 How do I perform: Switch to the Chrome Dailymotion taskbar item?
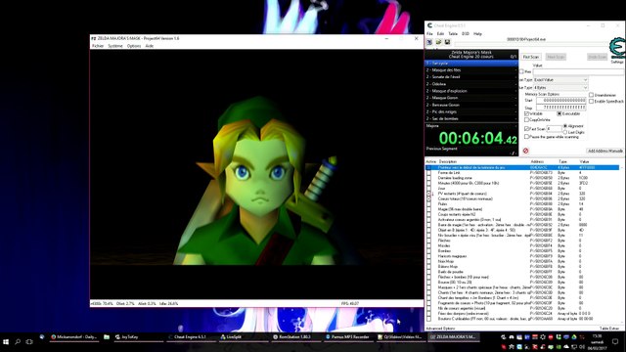click(74, 336)
